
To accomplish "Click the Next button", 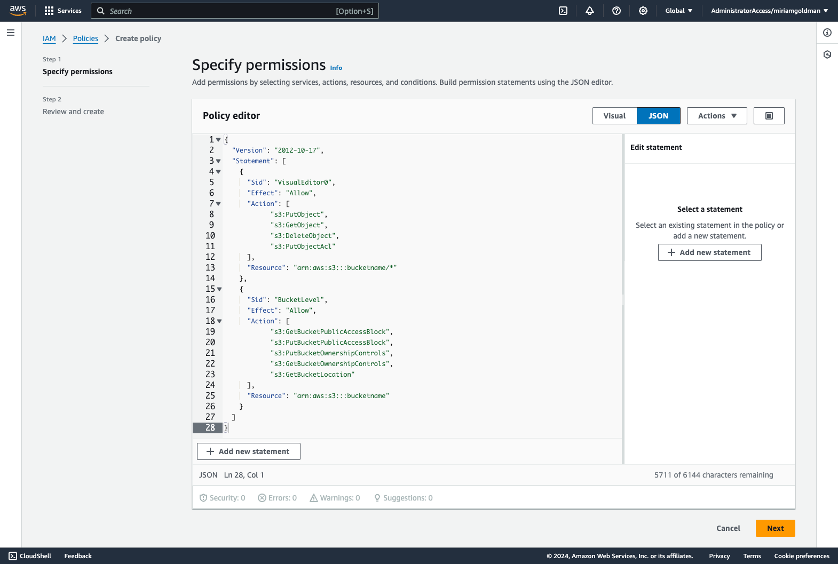I will pos(775,528).
